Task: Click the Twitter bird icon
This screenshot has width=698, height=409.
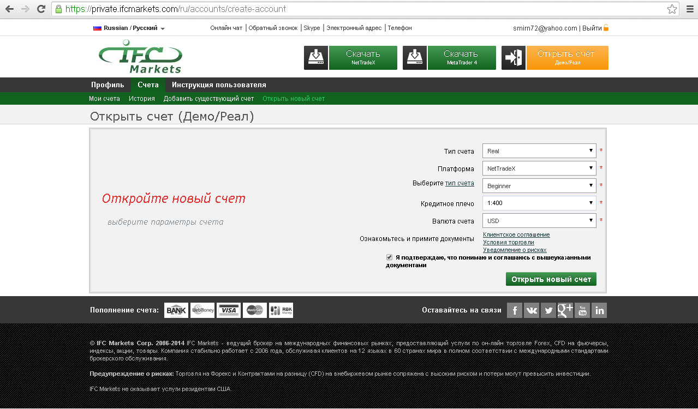Action: pyautogui.click(x=548, y=310)
